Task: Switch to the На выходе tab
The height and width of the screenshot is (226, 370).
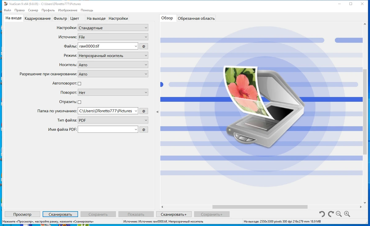Action: [96, 18]
